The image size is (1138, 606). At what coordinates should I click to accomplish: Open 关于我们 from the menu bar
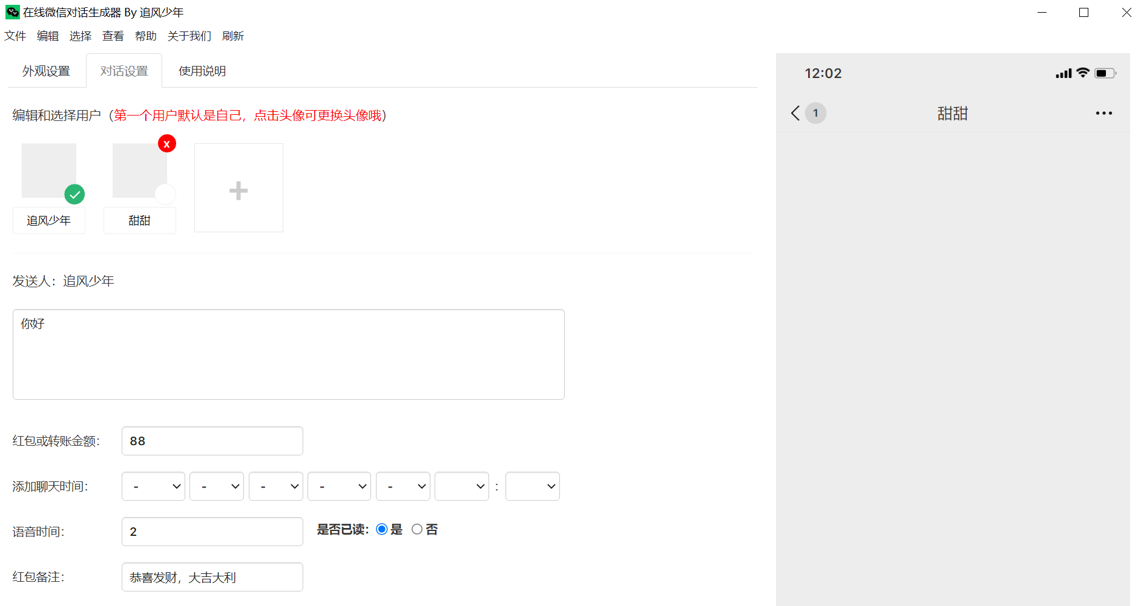tap(189, 36)
